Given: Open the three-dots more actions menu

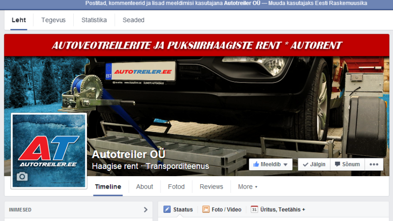Looking at the screenshot, I should (x=374, y=165).
